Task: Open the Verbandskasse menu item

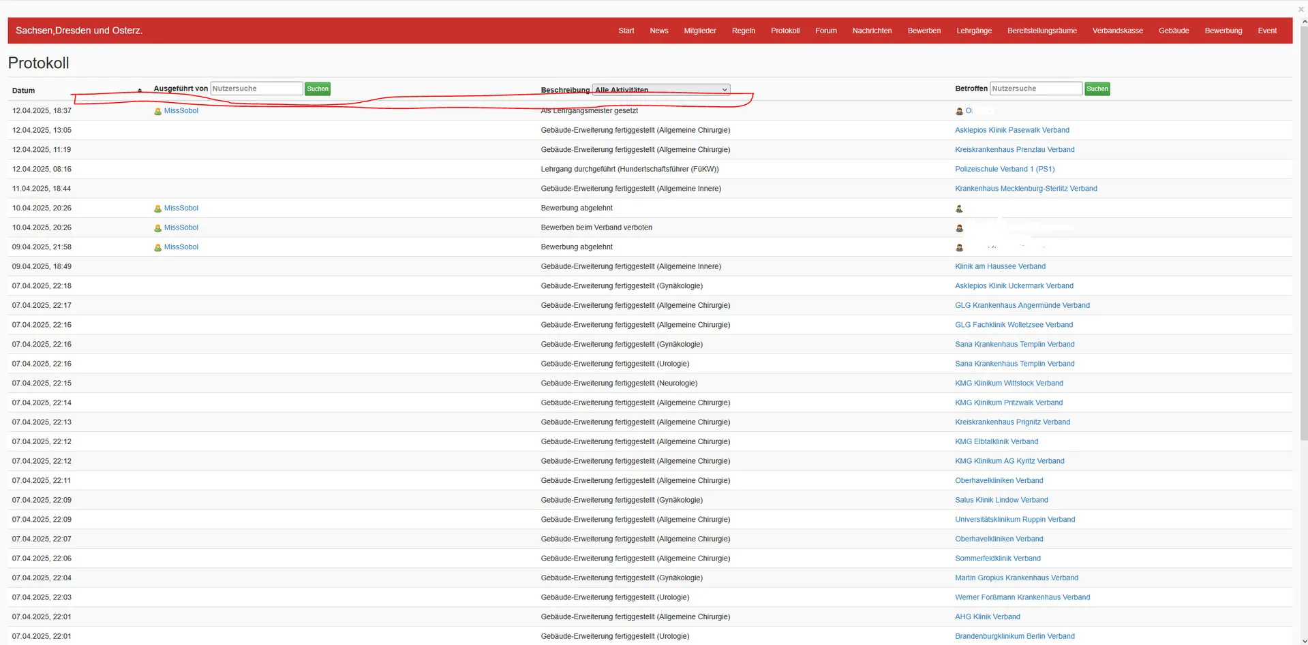Action: click(x=1117, y=31)
